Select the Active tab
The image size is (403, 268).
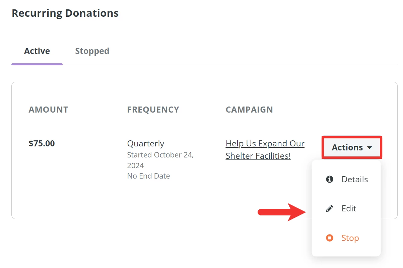tap(37, 51)
